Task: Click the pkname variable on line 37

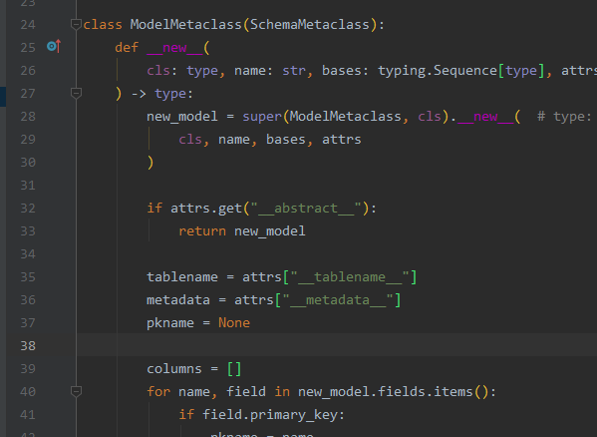Action: click(x=170, y=323)
